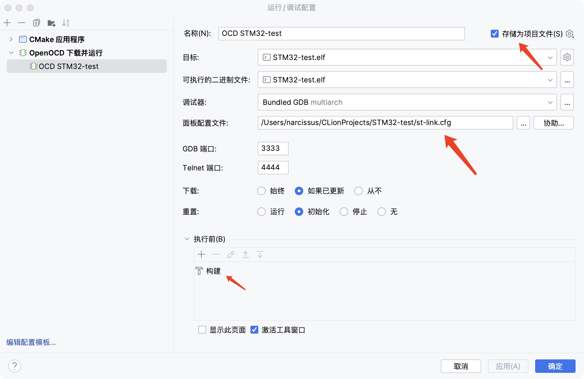Click the add new configuration plus icon
This screenshot has height=379, width=584.
tap(7, 23)
